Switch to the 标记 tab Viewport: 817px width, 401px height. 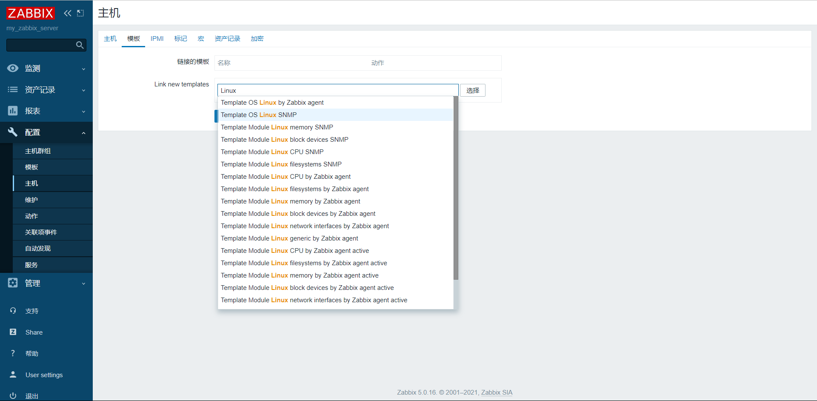[180, 39]
